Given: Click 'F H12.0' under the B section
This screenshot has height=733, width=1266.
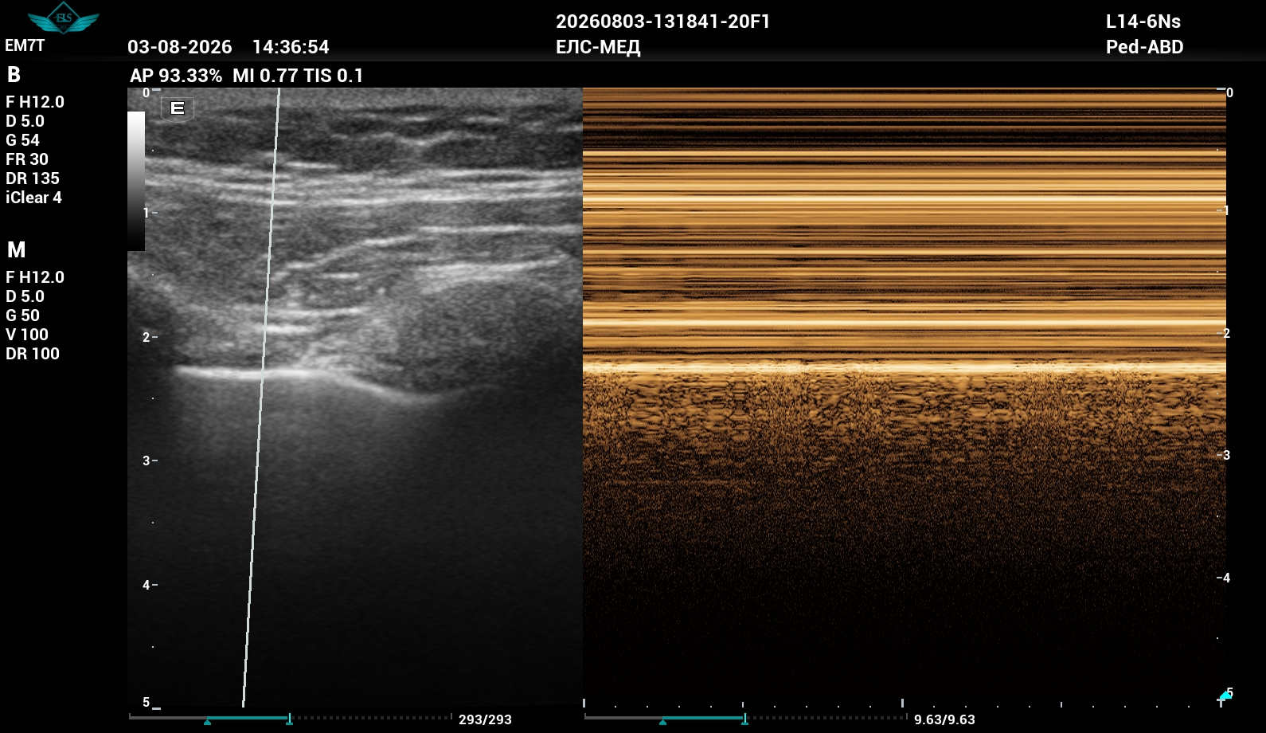Looking at the screenshot, I should (35, 102).
